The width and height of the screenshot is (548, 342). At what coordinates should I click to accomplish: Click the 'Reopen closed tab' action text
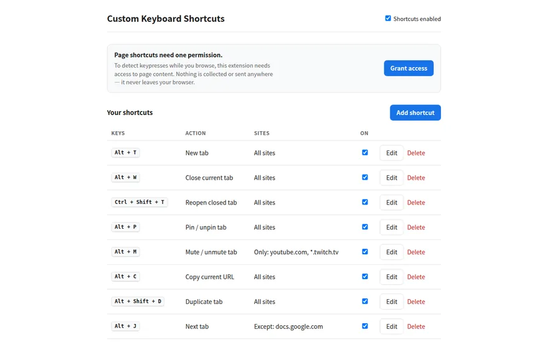pos(211,203)
